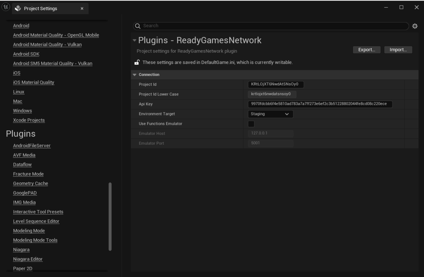Click the Api Key input field
The height and width of the screenshot is (277, 424).
tap(320, 104)
